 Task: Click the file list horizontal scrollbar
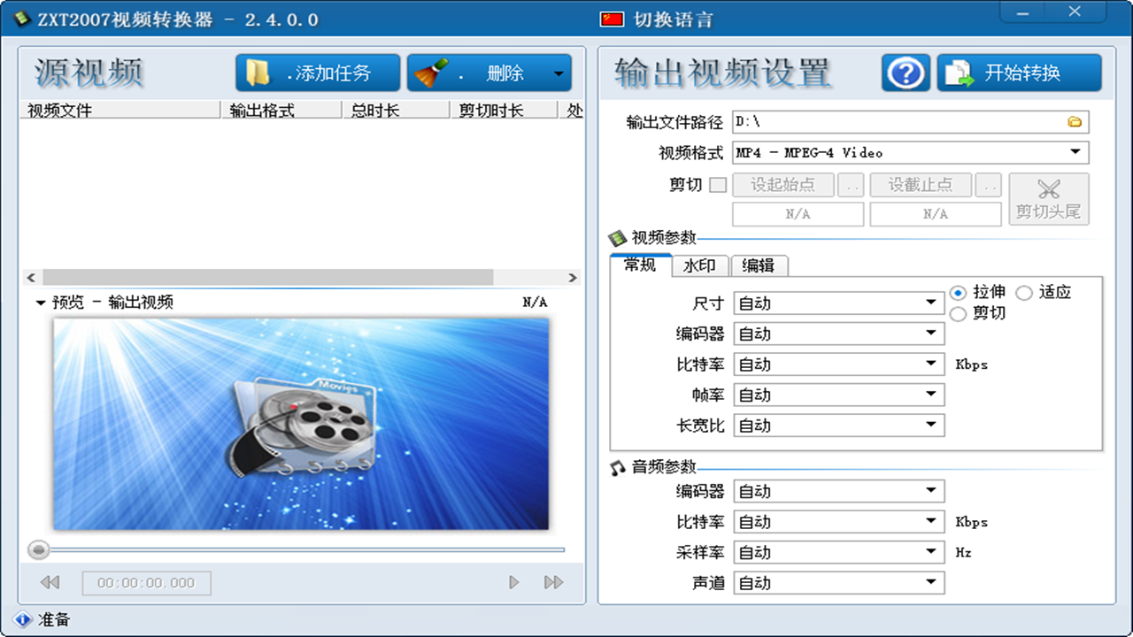click(267, 277)
